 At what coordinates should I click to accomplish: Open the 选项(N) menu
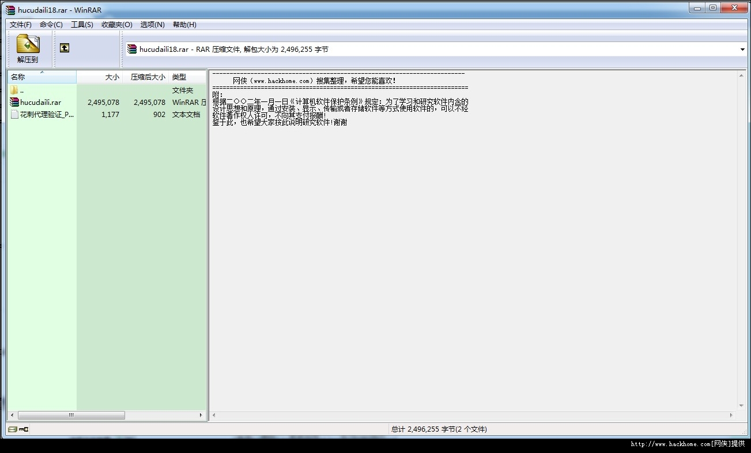153,25
